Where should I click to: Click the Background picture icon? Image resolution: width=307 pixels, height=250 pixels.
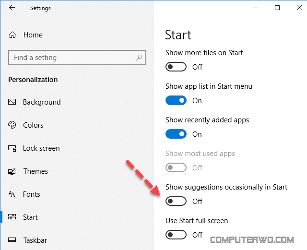pos(12,102)
